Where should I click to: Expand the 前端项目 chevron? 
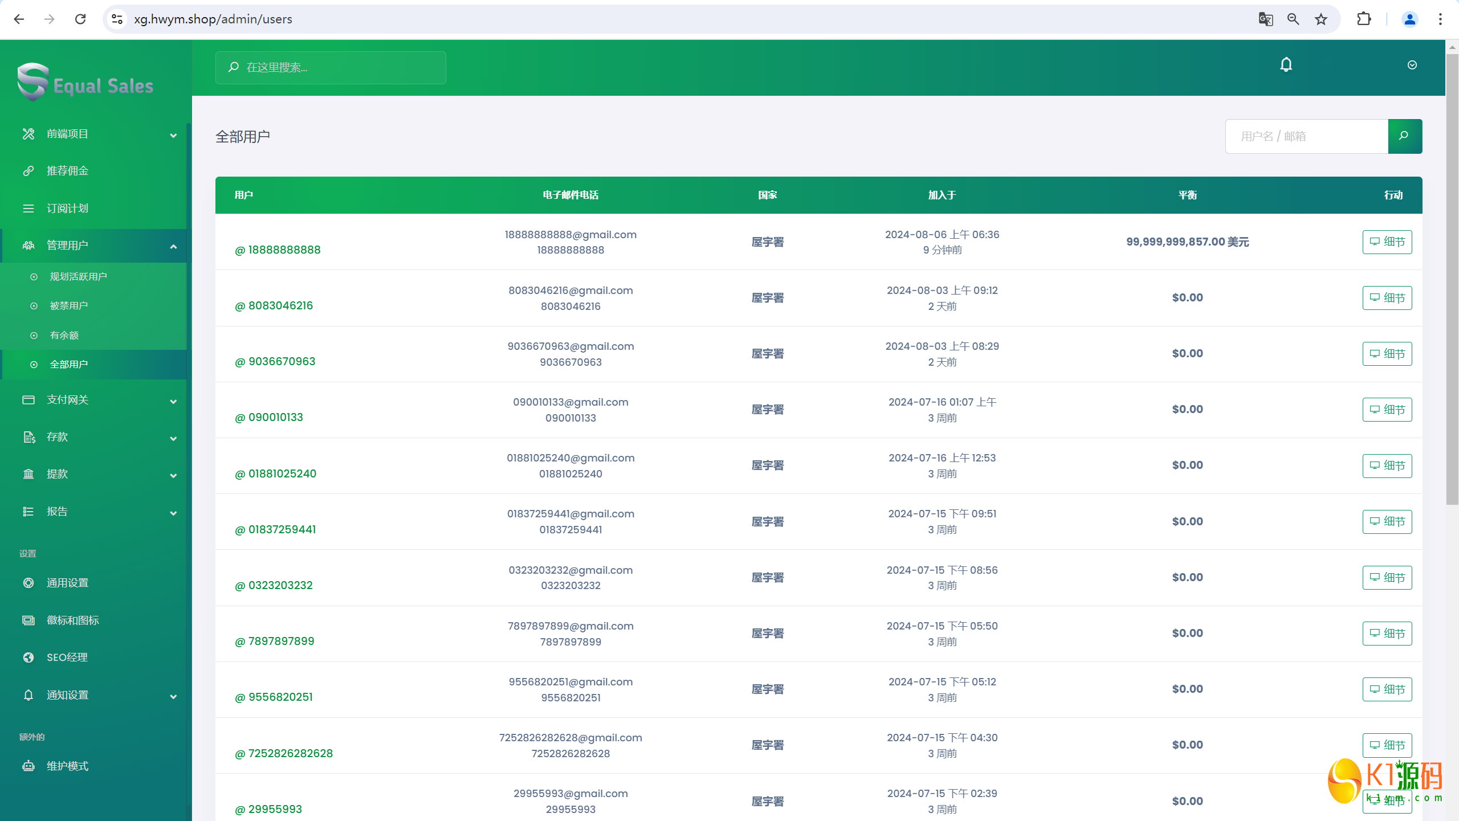[173, 135]
